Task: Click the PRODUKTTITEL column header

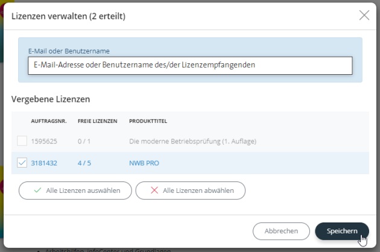Action: coord(148,121)
